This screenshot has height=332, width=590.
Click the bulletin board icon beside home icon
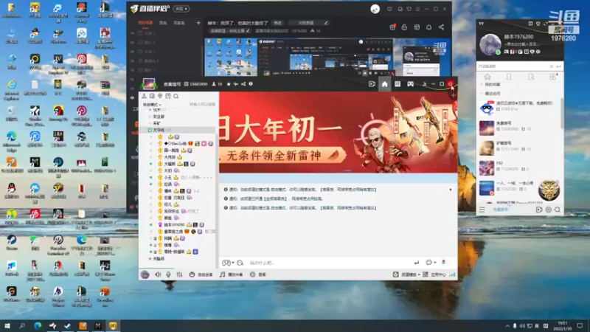[398, 84]
